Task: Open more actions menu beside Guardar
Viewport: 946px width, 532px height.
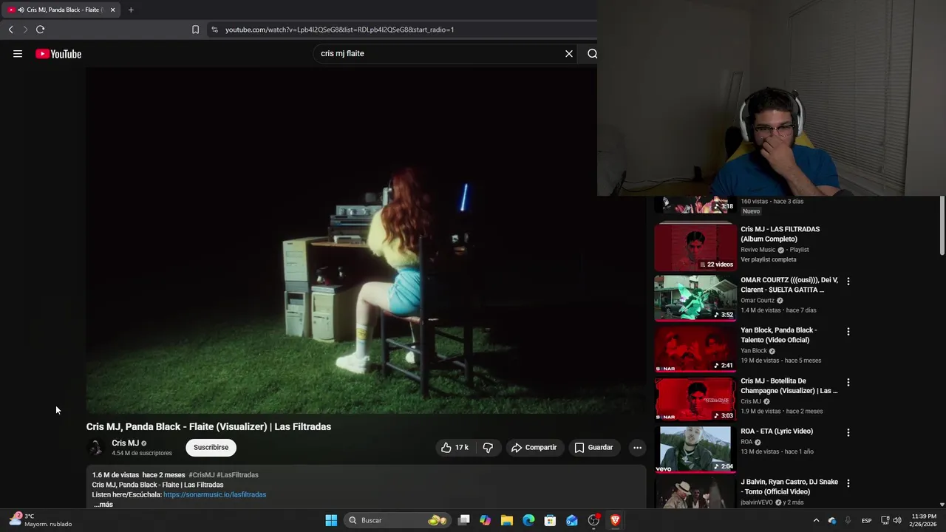Action: click(x=637, y=448)
